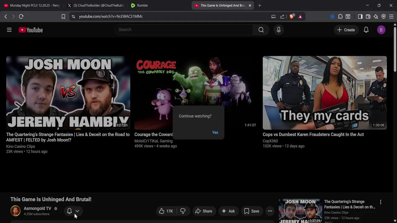Image resolution: width=397 pixels, height=223 pixels.
Task: Open YouTube notifications bell in the header
Action: tap(366, 30)
